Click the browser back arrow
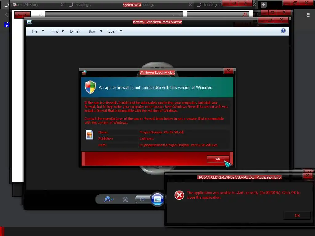 (x=7, y=15)
